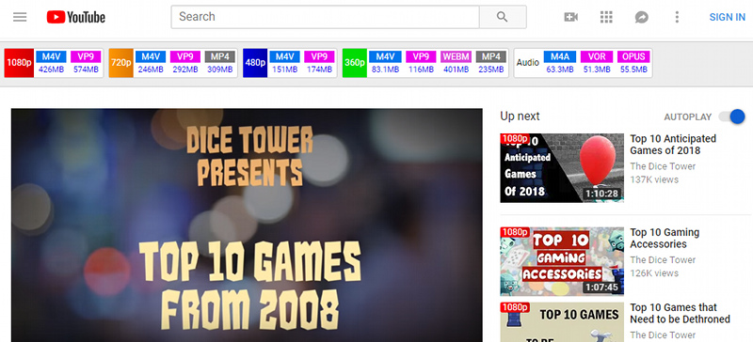Download audio OPUS 55.5MB
753x342 pixels.
pos(633,63)
